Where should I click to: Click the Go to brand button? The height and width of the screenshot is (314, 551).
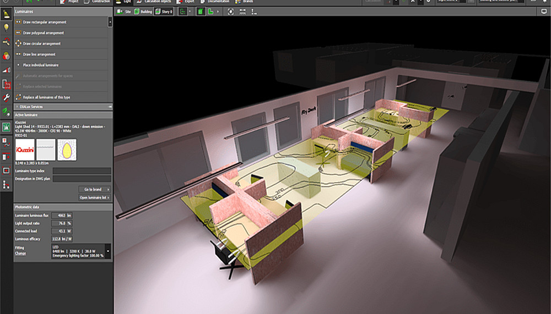(x=95, y=190)
